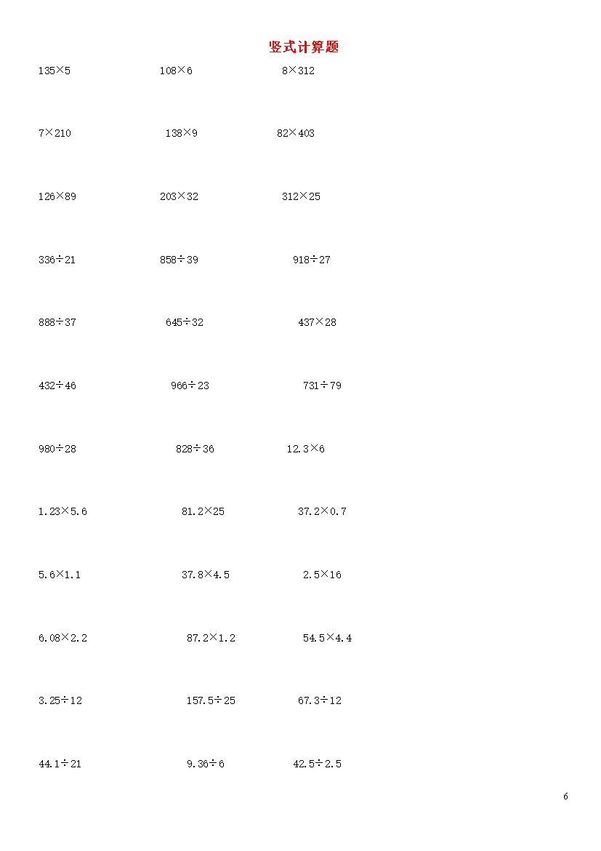Click the red title 竖式计算题
601x851 pixels.
click(304, 47)
